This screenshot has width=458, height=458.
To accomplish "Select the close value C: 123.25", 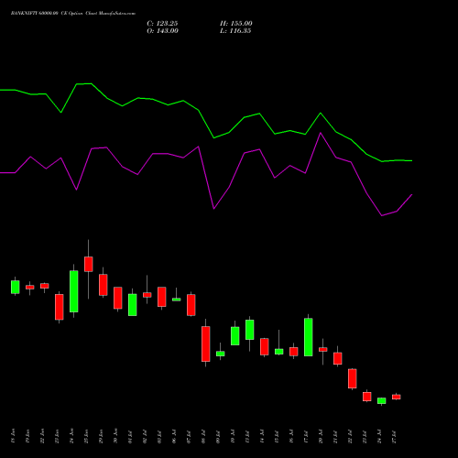I will pyautogui.click(x=162, y=24).
